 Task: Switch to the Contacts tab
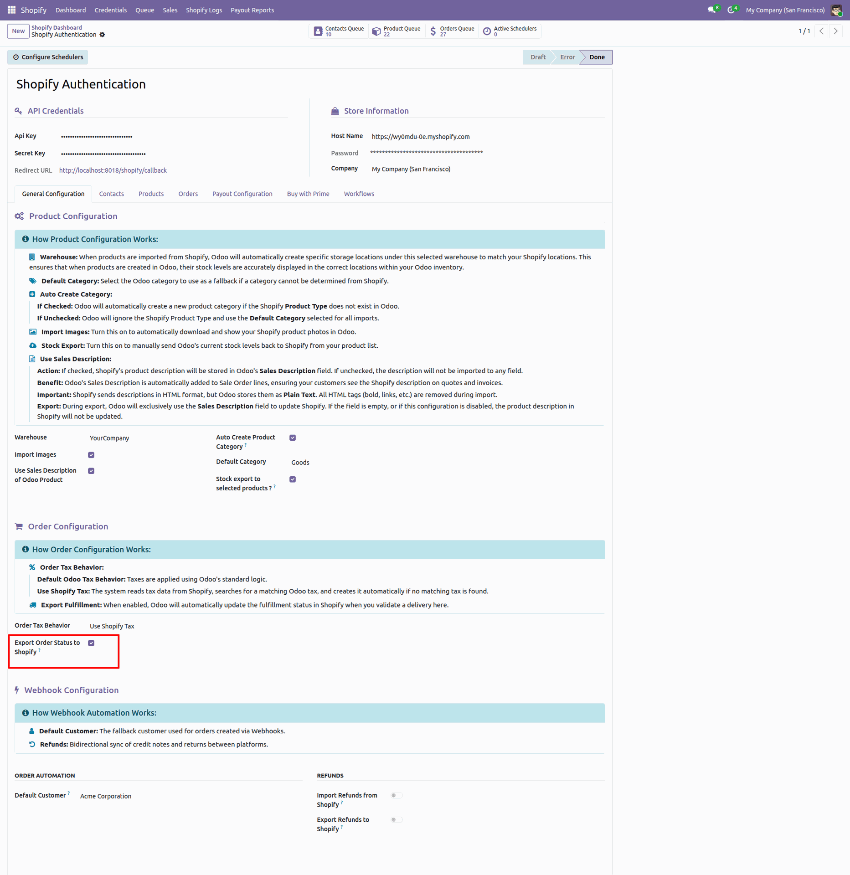point(112,194)
